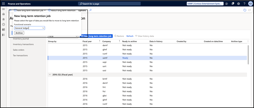Screen dimensions: 254x108
Task: Click the Home icon in left sidebar
Action: click(3, 14)
